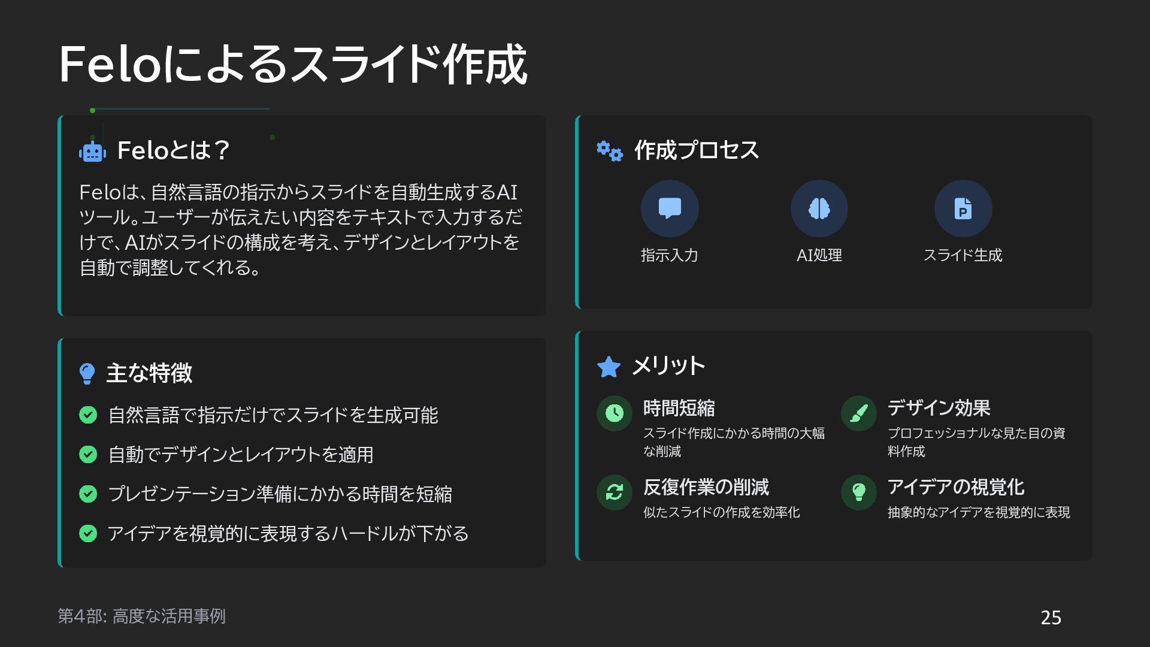Viewport: 1150px width, 647px height.
Task: Click the blue lightbulb beside 主な特徴
Action: pyautogui.click(x=87, y=373)
